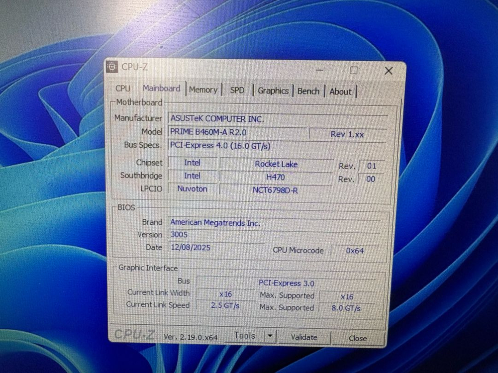Click the CPU Microcode value 0x64
498x373 pixels.
click(354, 251)
